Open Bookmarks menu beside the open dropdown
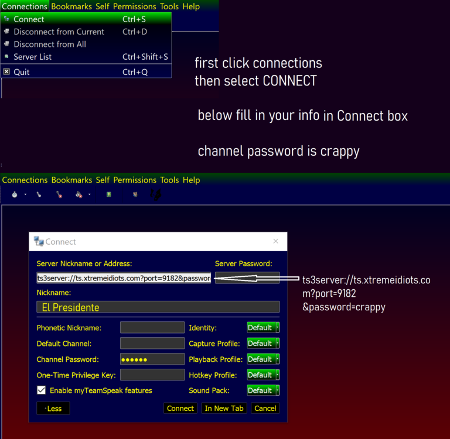Viewport: 450px width, 439px height. [x=71, y=6]
